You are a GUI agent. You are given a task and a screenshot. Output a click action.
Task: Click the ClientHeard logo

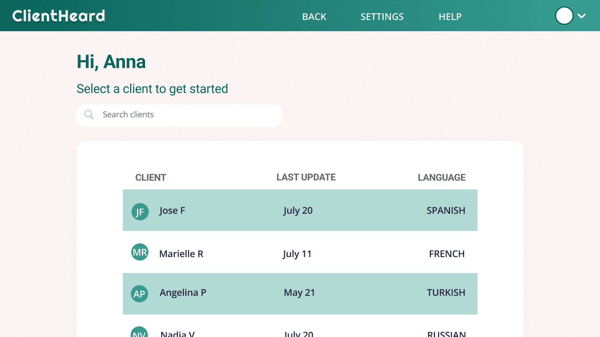tap(58, 16)
